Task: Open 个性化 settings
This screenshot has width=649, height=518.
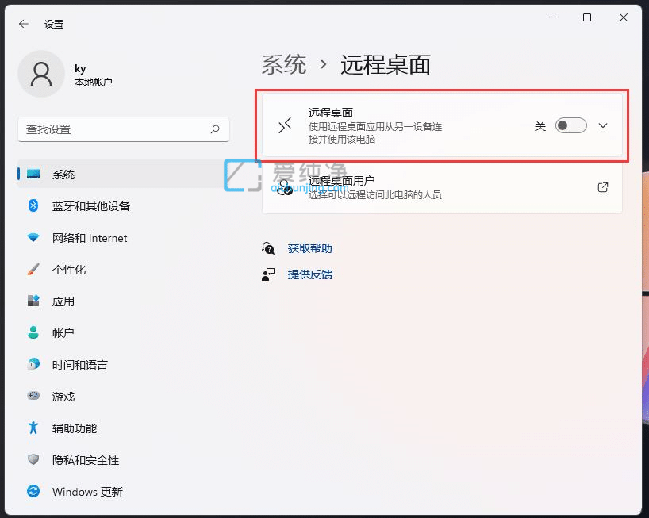Action: tap(123, 270)
